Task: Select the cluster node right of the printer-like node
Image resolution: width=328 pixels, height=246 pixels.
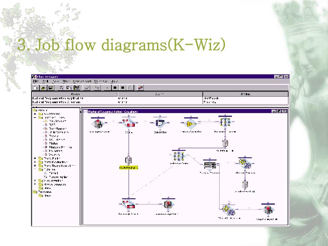Action: tap(245, 164)
